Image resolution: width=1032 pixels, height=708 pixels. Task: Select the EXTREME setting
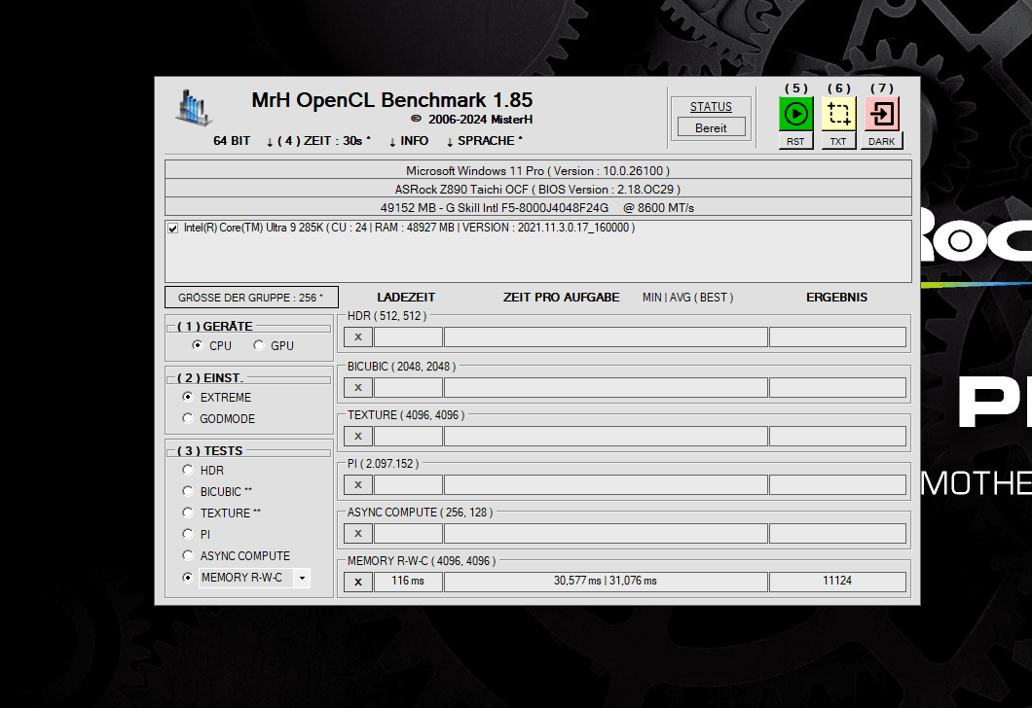(188, 397)
